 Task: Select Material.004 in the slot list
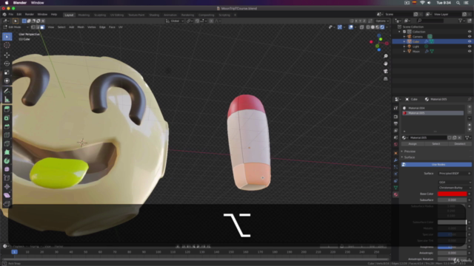tap(433, 108)
